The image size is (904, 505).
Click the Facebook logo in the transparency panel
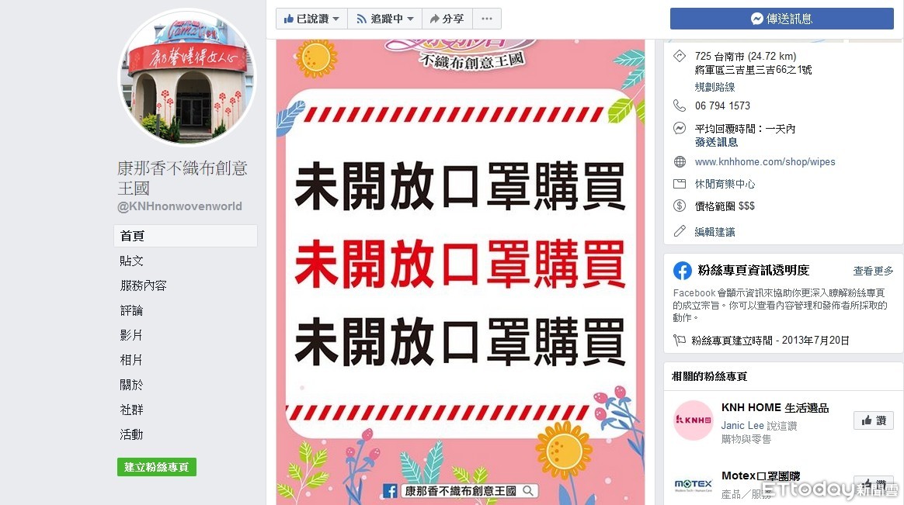coord(683,271)
